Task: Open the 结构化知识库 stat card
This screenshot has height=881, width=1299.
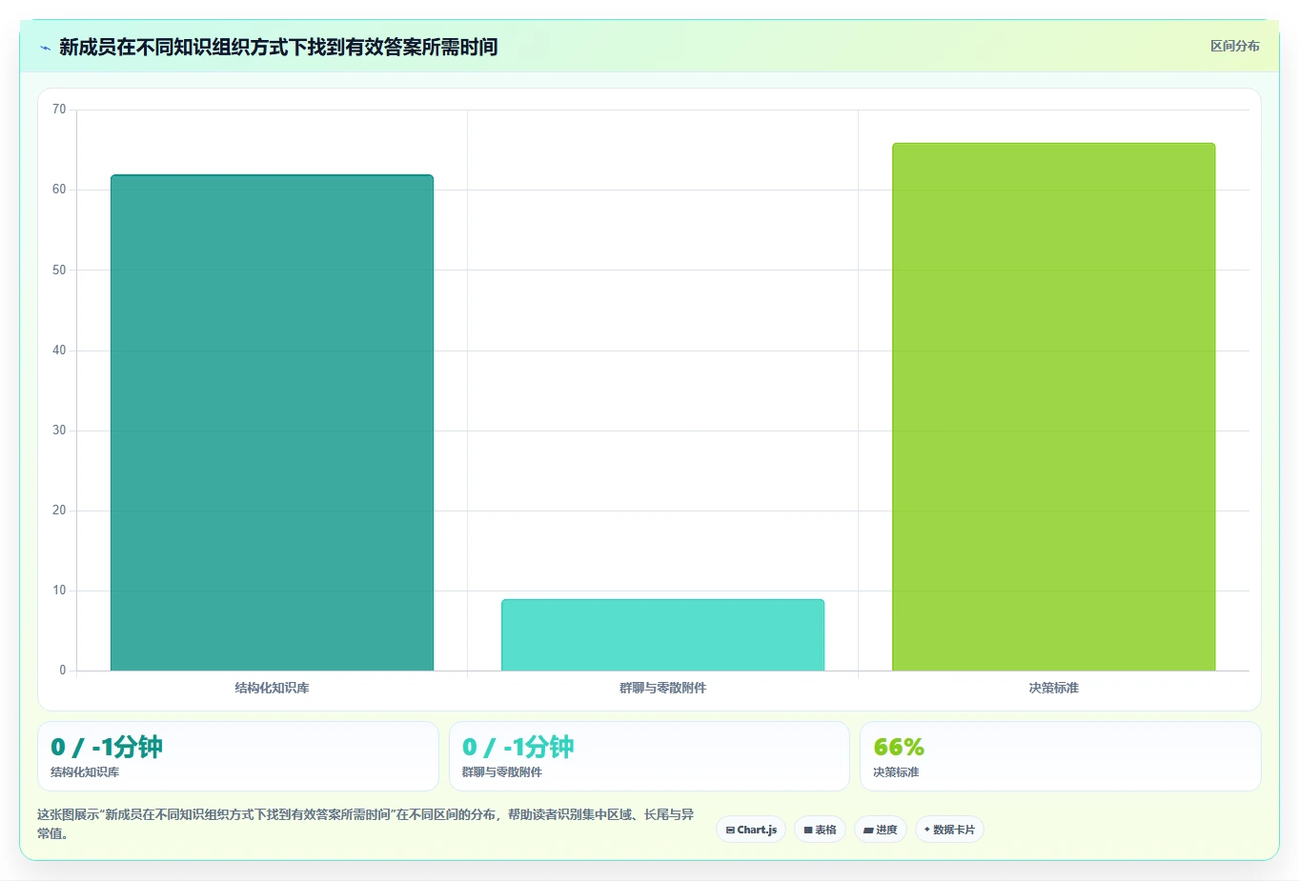Action: coord(238,756)
